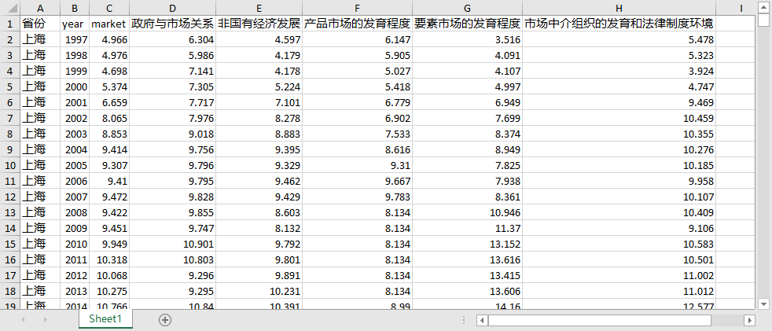Screen dimensions: 772x331
Task: Select cell containing 13.152
Action: click(x=468, y=245)
